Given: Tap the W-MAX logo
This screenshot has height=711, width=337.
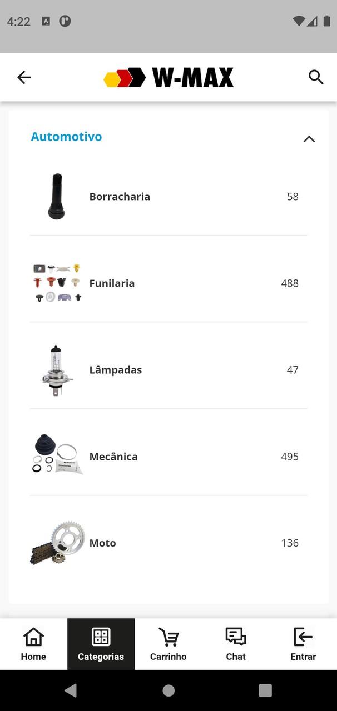Looking at the screenshot, I should [168, 78].
